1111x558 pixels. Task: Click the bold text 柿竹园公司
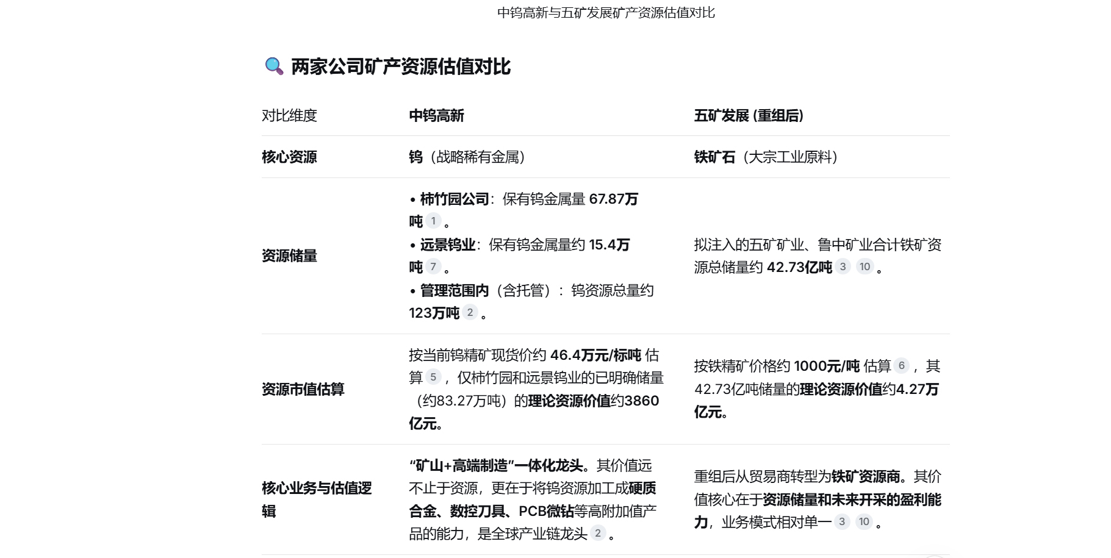pyautogui.click(x=455, y=199)
